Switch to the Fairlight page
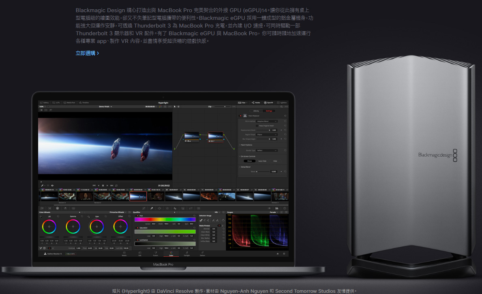The width and height of the screenshot is (482, 294). (x=187, y=254)
